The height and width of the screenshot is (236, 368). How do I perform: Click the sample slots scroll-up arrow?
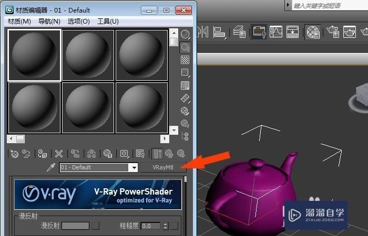click(x=174, y=33)
